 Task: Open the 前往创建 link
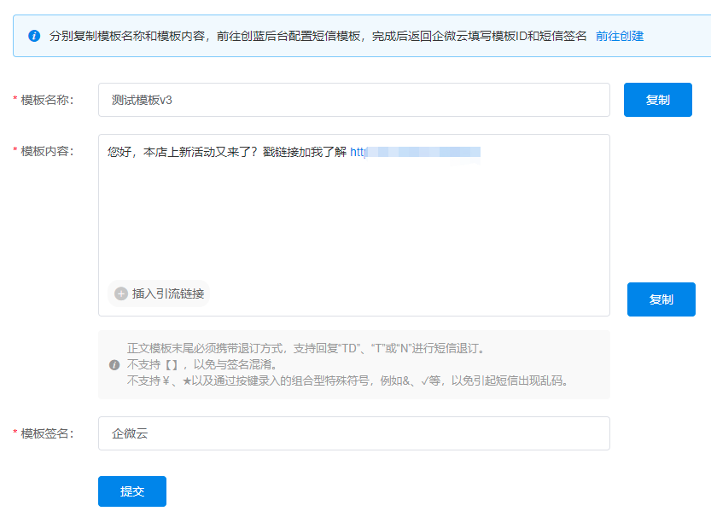click(619, 36)
